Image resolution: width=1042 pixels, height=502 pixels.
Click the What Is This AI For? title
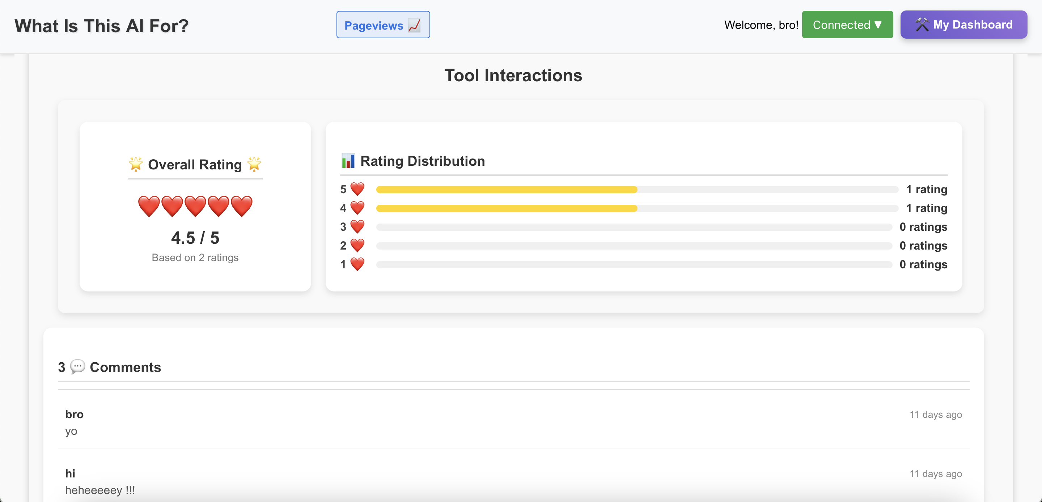click(102, 26)
